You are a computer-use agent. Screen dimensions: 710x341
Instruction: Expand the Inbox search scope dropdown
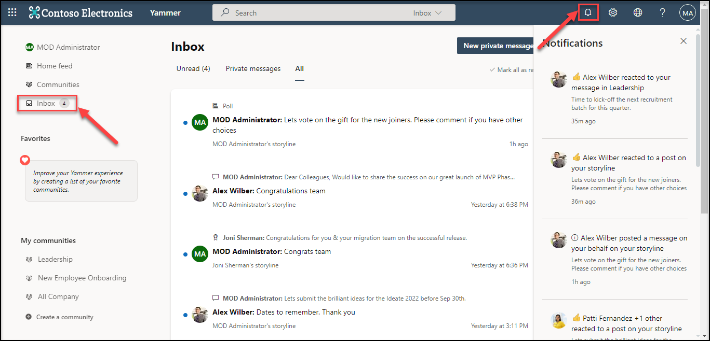[x=427, y=13]
